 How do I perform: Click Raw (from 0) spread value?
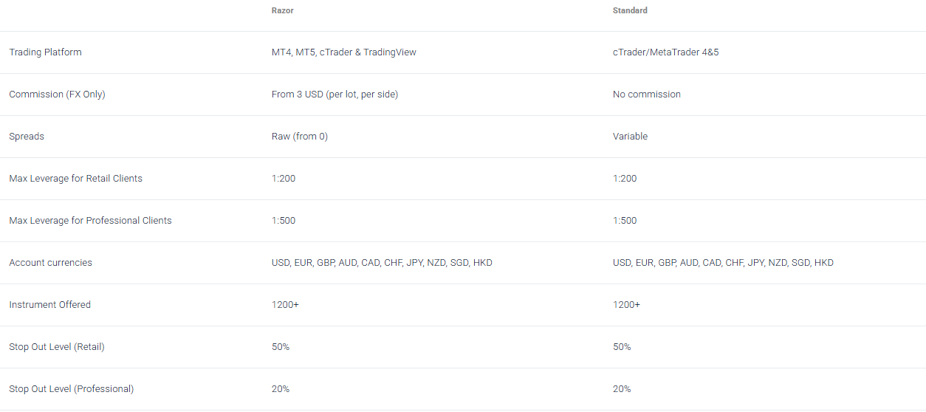click(300, 137)
